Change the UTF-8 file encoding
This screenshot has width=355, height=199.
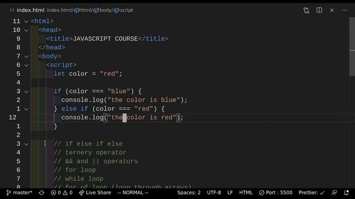tap(214, 193)
